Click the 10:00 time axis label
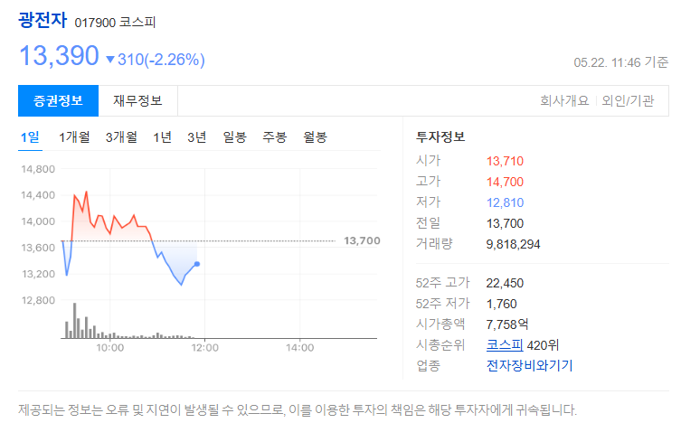This screenshot has height=423, width=681. (x=109, y=348)
